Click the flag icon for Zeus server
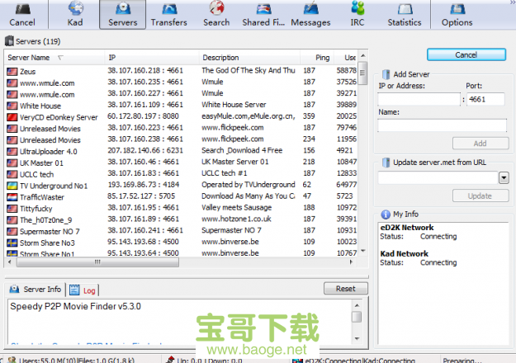Screen dimensions: 516x363 pyautogui.click(x=12, y=72)
